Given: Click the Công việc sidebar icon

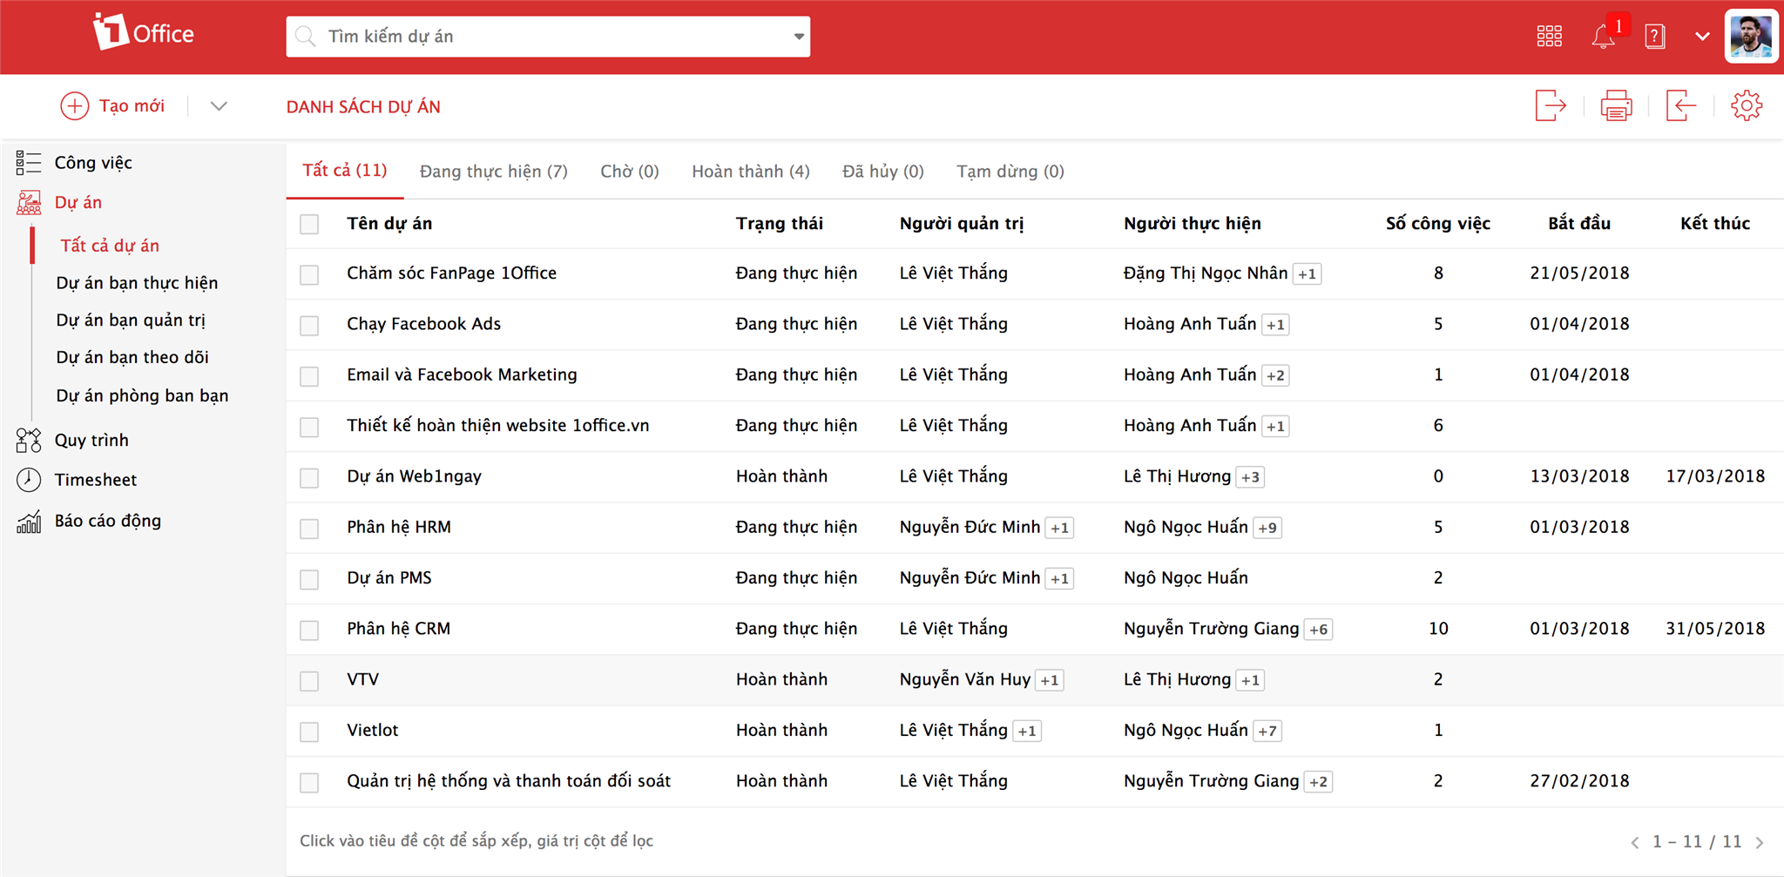Looking at the screenshot, I should tap(28, 162).
